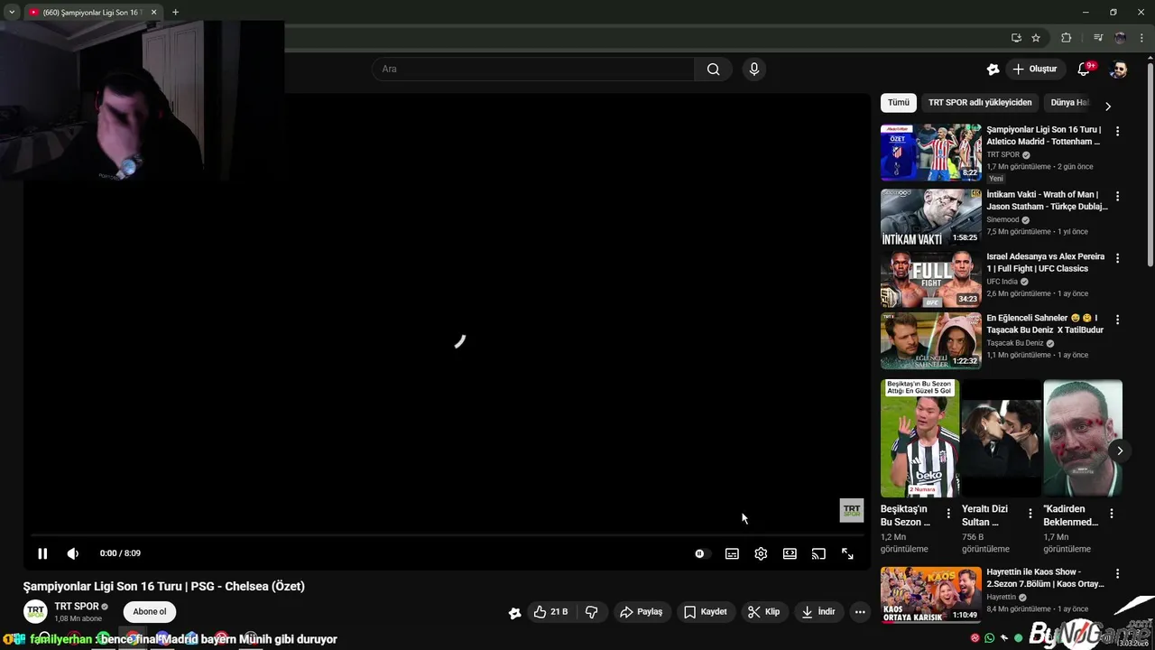Enter fullscreen mode in the player
This screenshot has height=650, width=1155.
tap(847, 553)
